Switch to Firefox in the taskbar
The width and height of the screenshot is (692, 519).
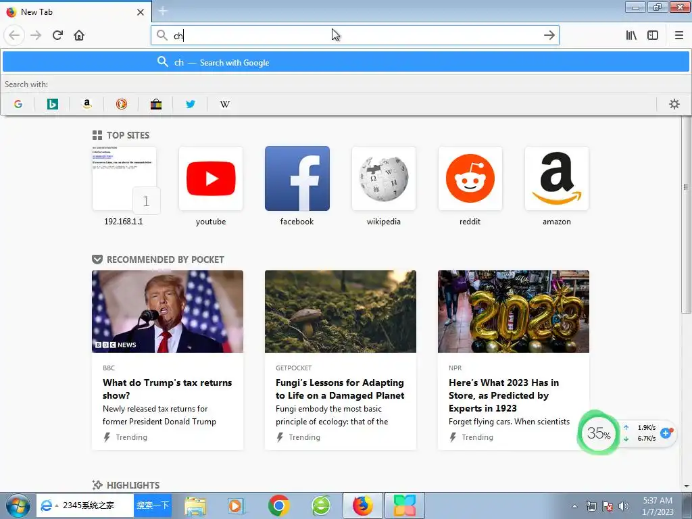click(363, 505)
